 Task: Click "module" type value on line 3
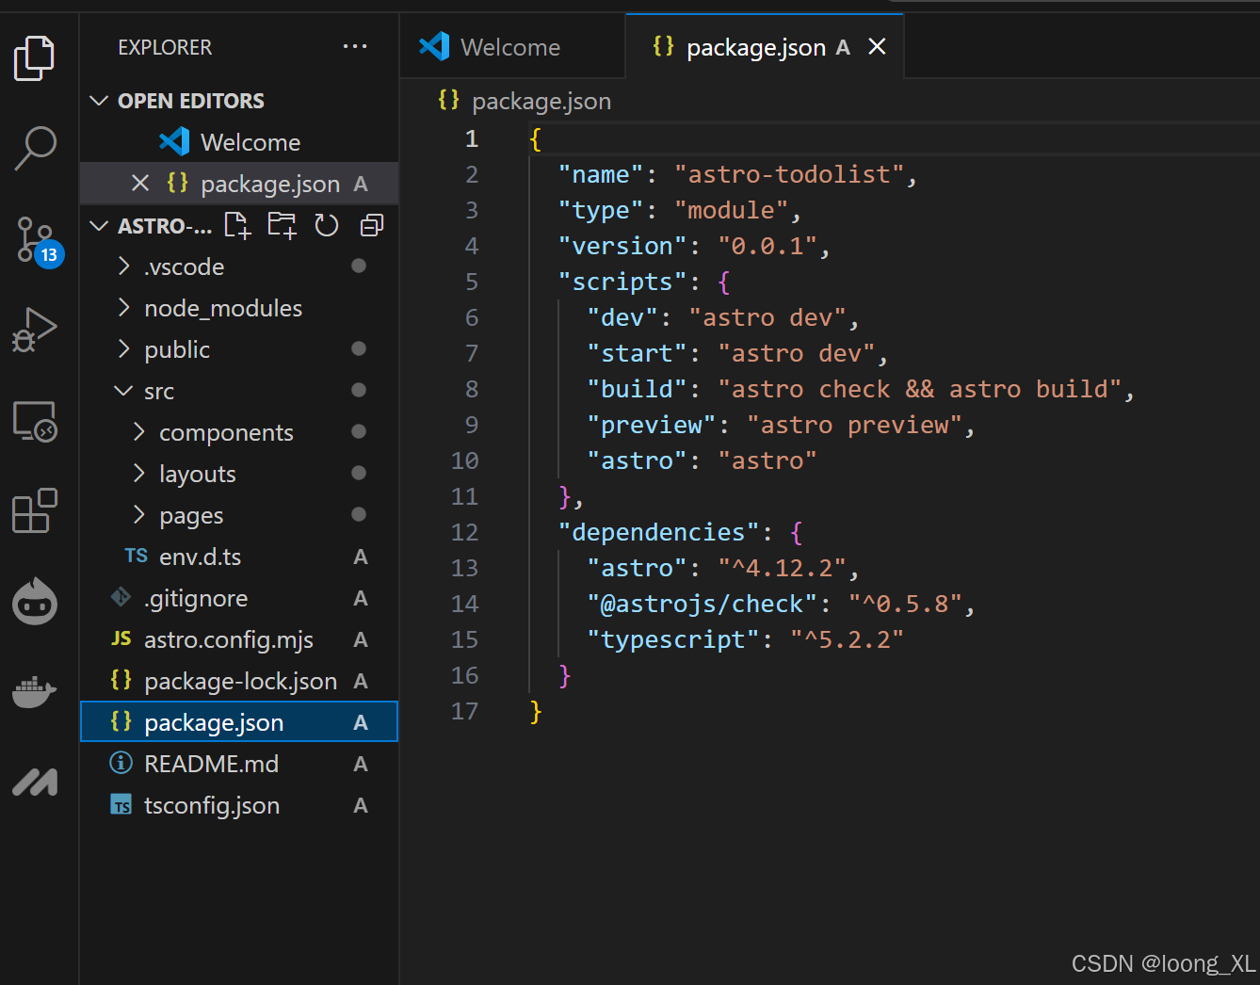(x=732, y=210)
